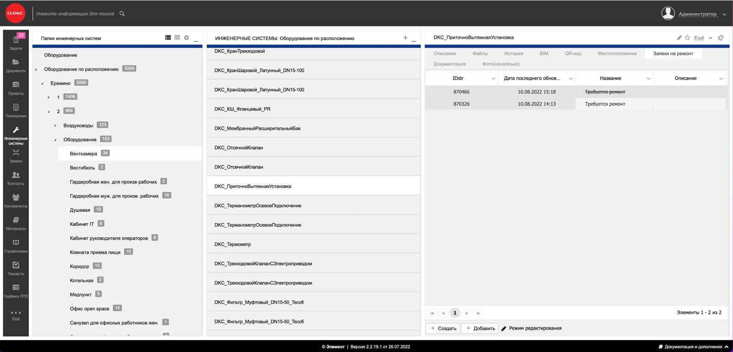Open the Графики ППО sidebar section
Viewport: 733px width, 352px height.
click(16, 291)
